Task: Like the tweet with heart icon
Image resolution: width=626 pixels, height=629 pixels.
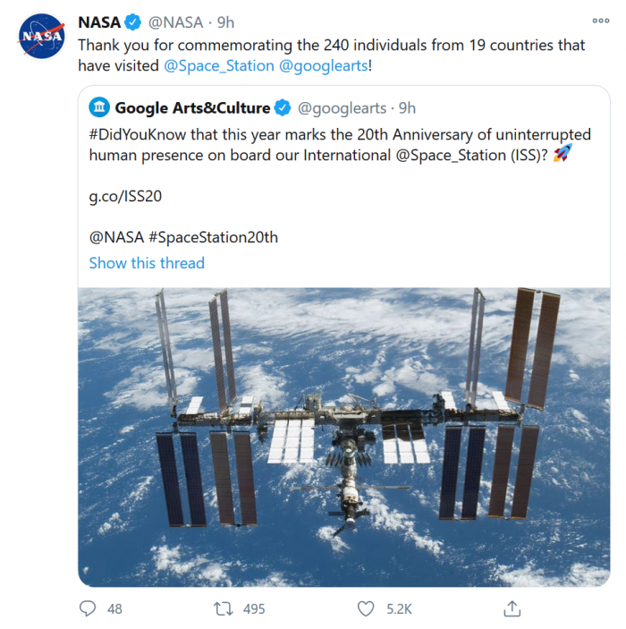Action: (365, 608)
